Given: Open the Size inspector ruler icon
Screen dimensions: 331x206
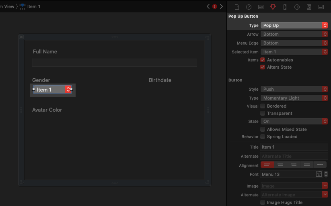Looking at the screenshot, I should click(285, 7).
